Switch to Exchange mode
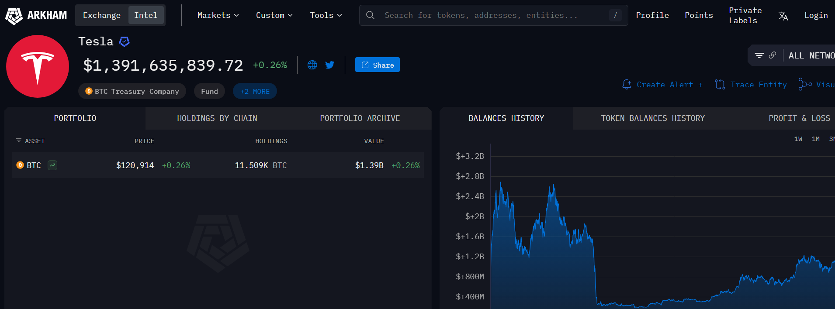Image resolution: width=835 pixels, height=309 pixels. 102,15
